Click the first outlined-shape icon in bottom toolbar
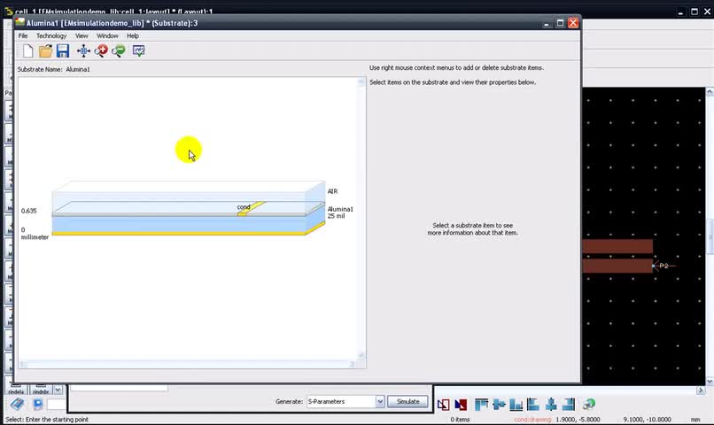 pyautogui.click(x=443, y=404)
